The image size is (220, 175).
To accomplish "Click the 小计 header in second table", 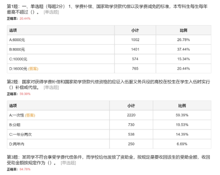I will click(131, 106).
